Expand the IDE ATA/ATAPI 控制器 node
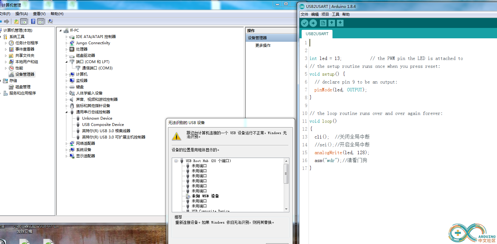This screenshot has height=244, width=497. point(66,37)
